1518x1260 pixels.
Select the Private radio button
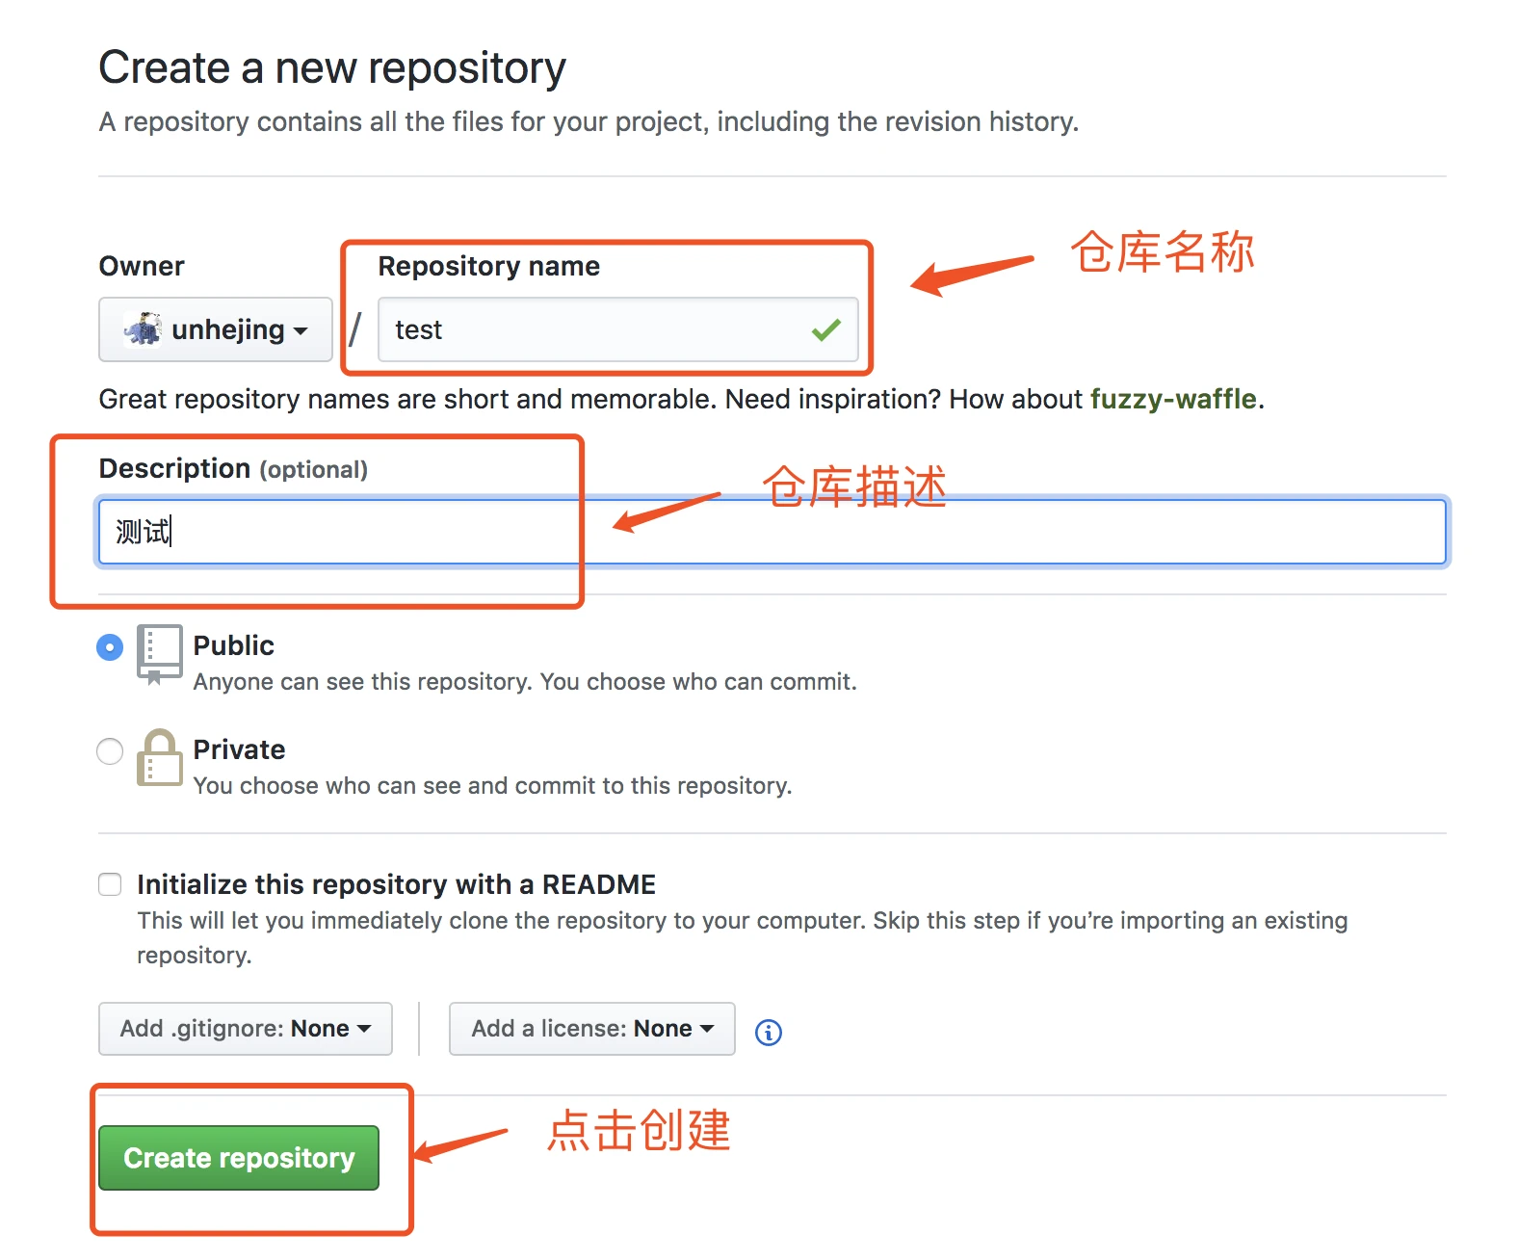[110, 750]
